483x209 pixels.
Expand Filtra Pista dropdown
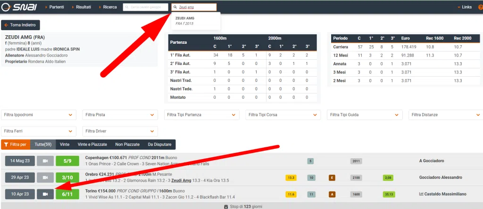(x=120, y=115)
